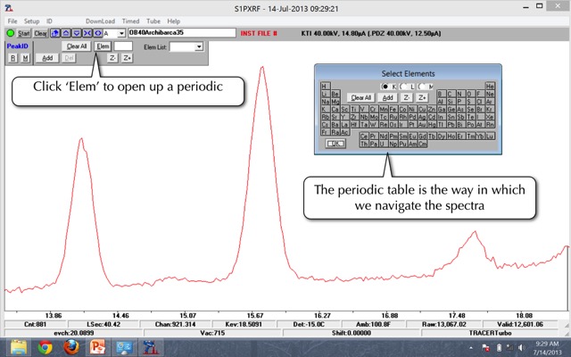This screenshot has height=357, width=571.
Task: Open the Setup menu
Action: click(31, 21)
